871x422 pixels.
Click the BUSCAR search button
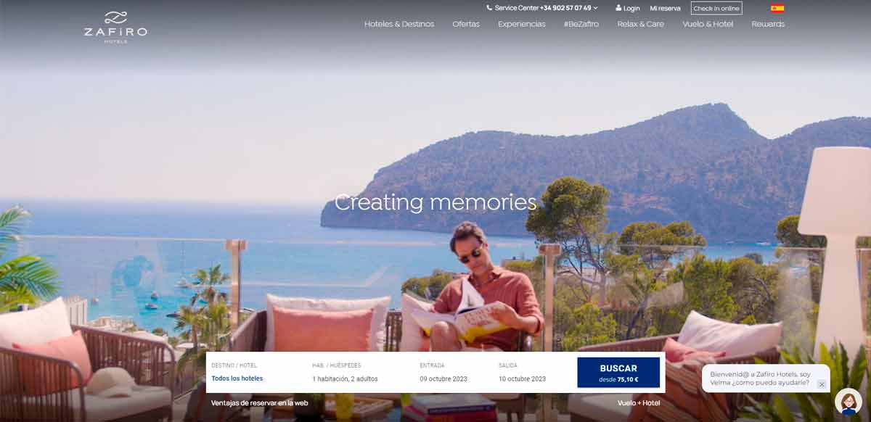(618, 373)
